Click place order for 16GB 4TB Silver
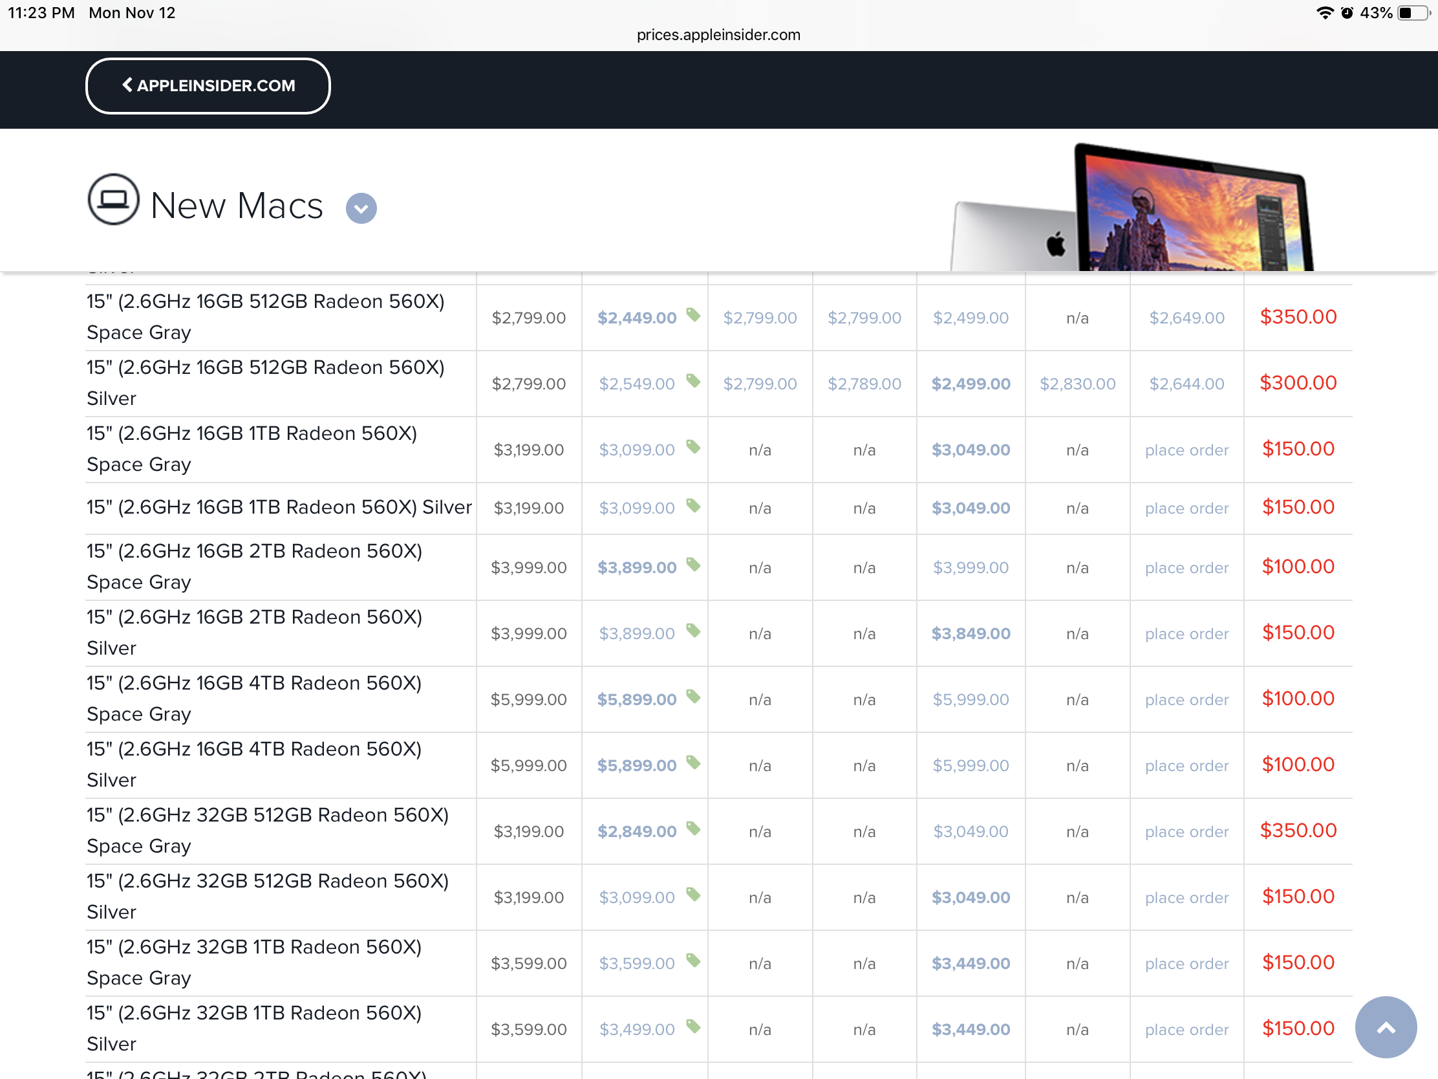 click(1186, 765)
